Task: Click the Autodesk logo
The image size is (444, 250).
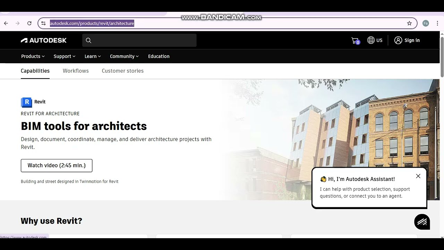Action: tap(44, 40)
